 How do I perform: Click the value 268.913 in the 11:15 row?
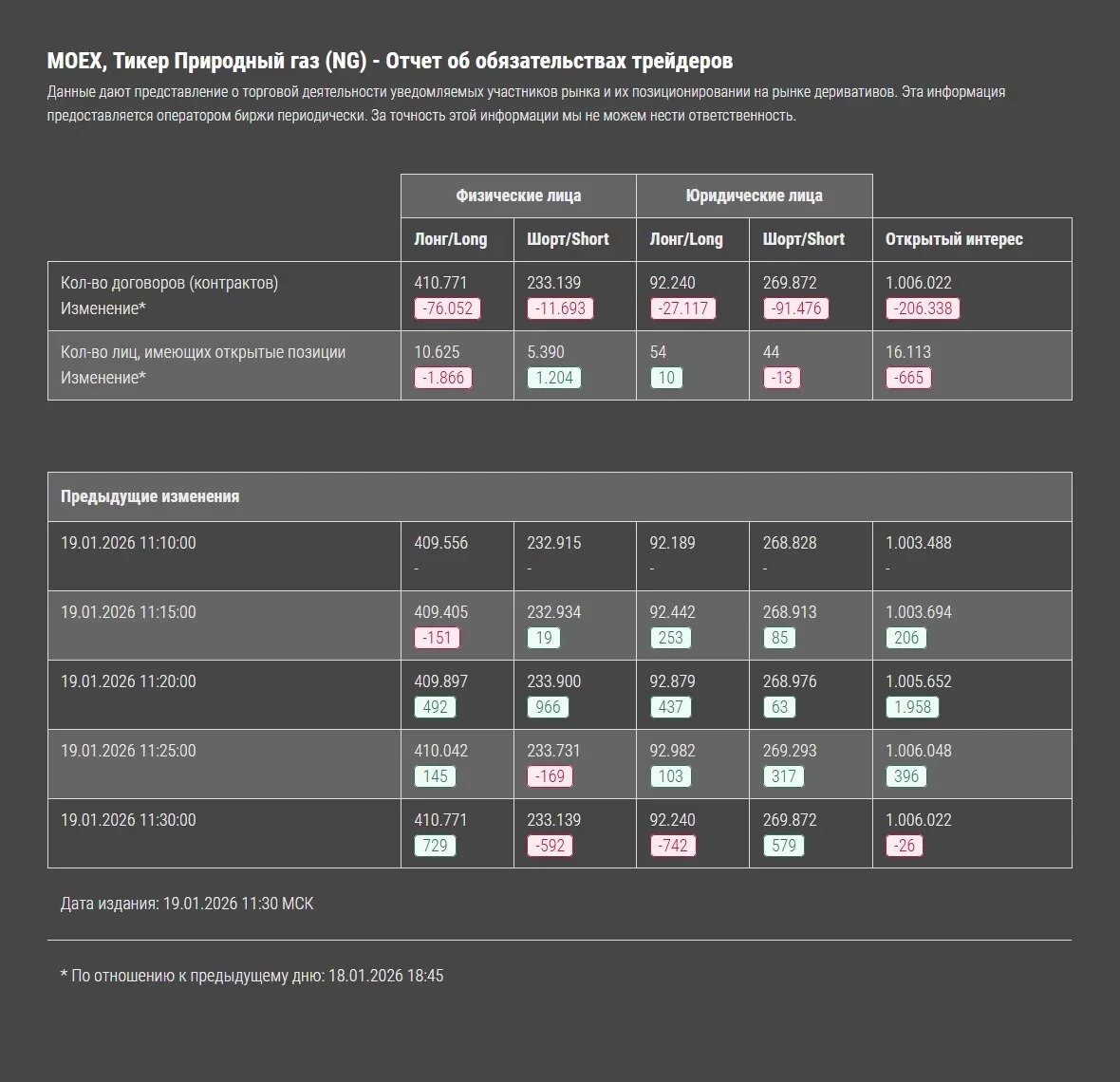pos(790,612)
